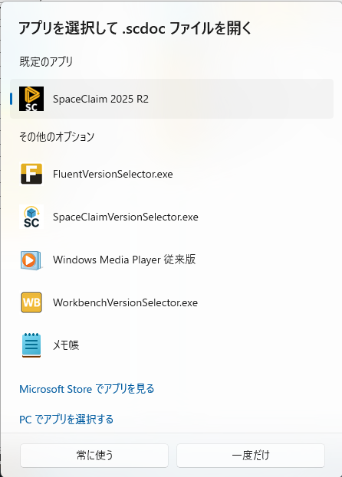
Task: Click the Windows Media Player icon
Action: pyautogui.click(x=31, y=260)
